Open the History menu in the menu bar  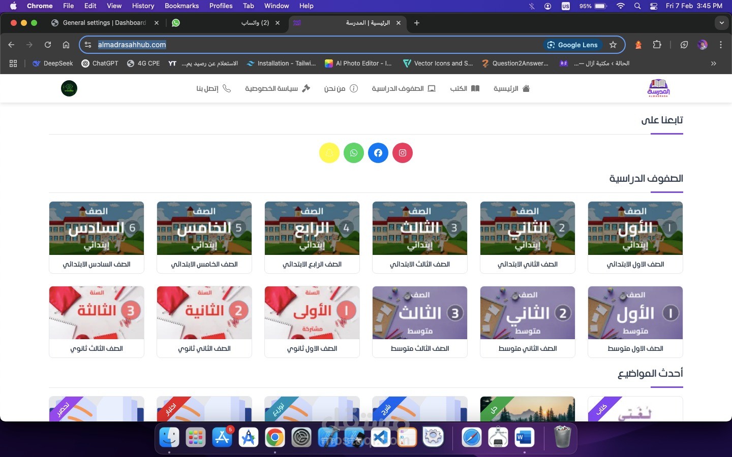[x=143, y=6]
